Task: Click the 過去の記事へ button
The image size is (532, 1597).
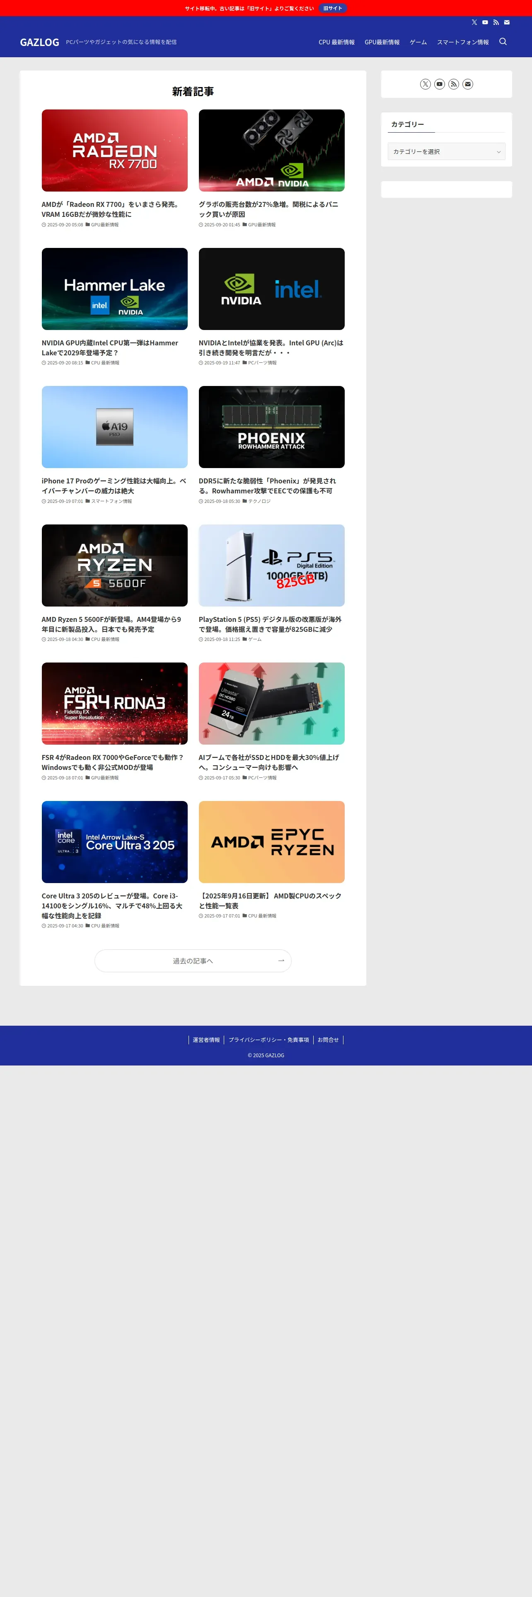Action: tap(193, 960)
